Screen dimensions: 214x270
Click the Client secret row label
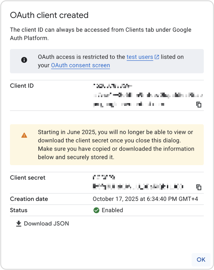28,178
